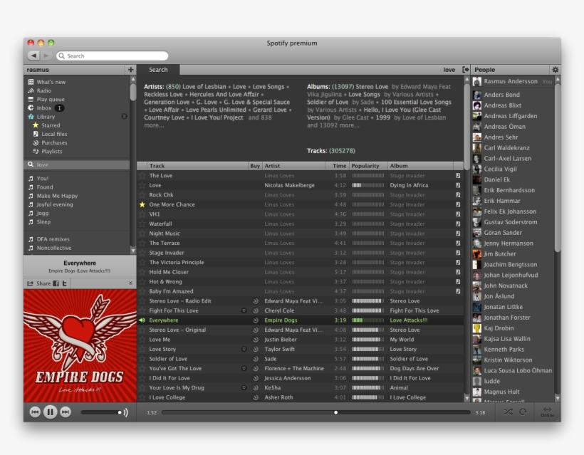
Task: Open album Soldier of Love
Action: click(x=328, y=102)
